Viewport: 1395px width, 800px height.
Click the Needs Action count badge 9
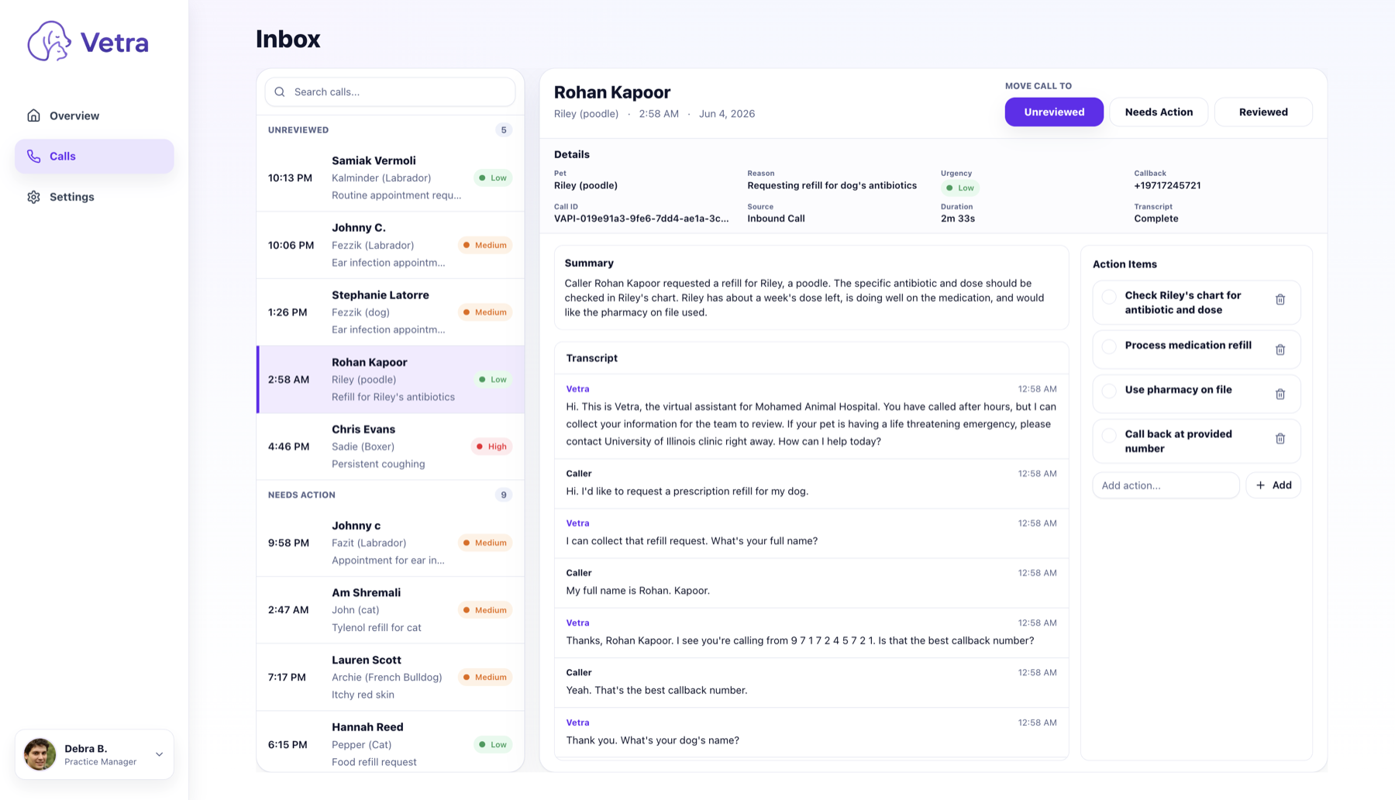[504, 495]
